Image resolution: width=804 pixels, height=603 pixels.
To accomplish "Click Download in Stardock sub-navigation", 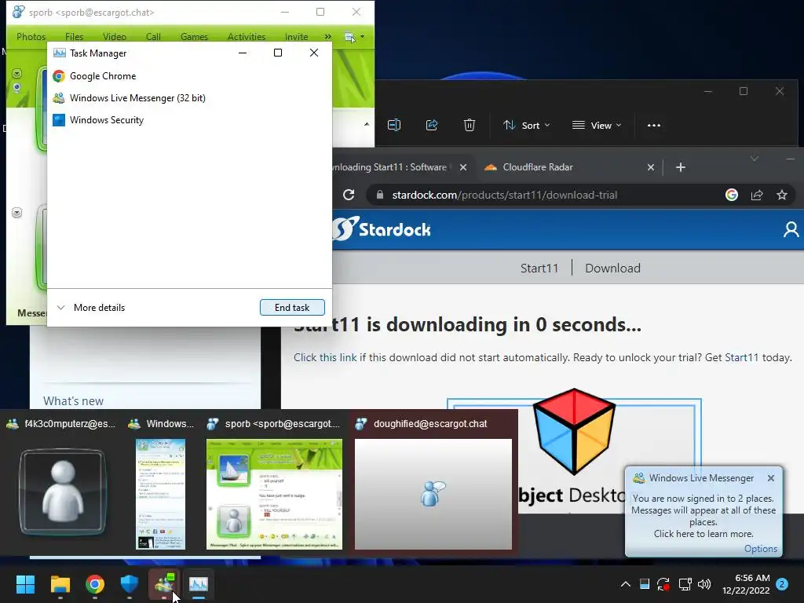I will click(612, 269).
